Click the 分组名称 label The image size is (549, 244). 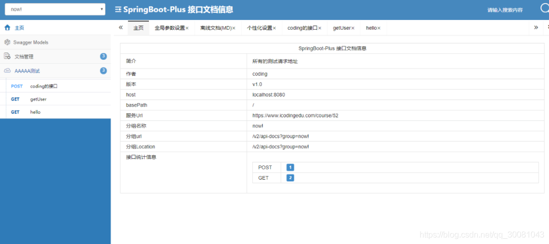(x=136, y=126)
